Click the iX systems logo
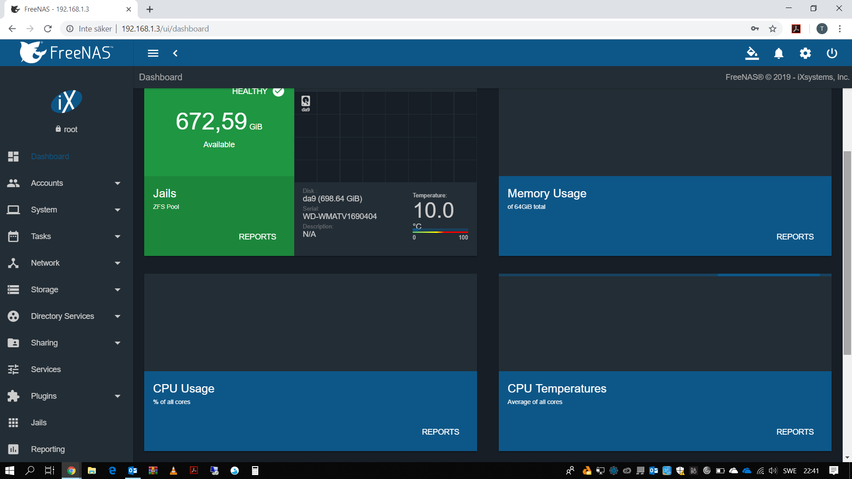 (67, 102)
